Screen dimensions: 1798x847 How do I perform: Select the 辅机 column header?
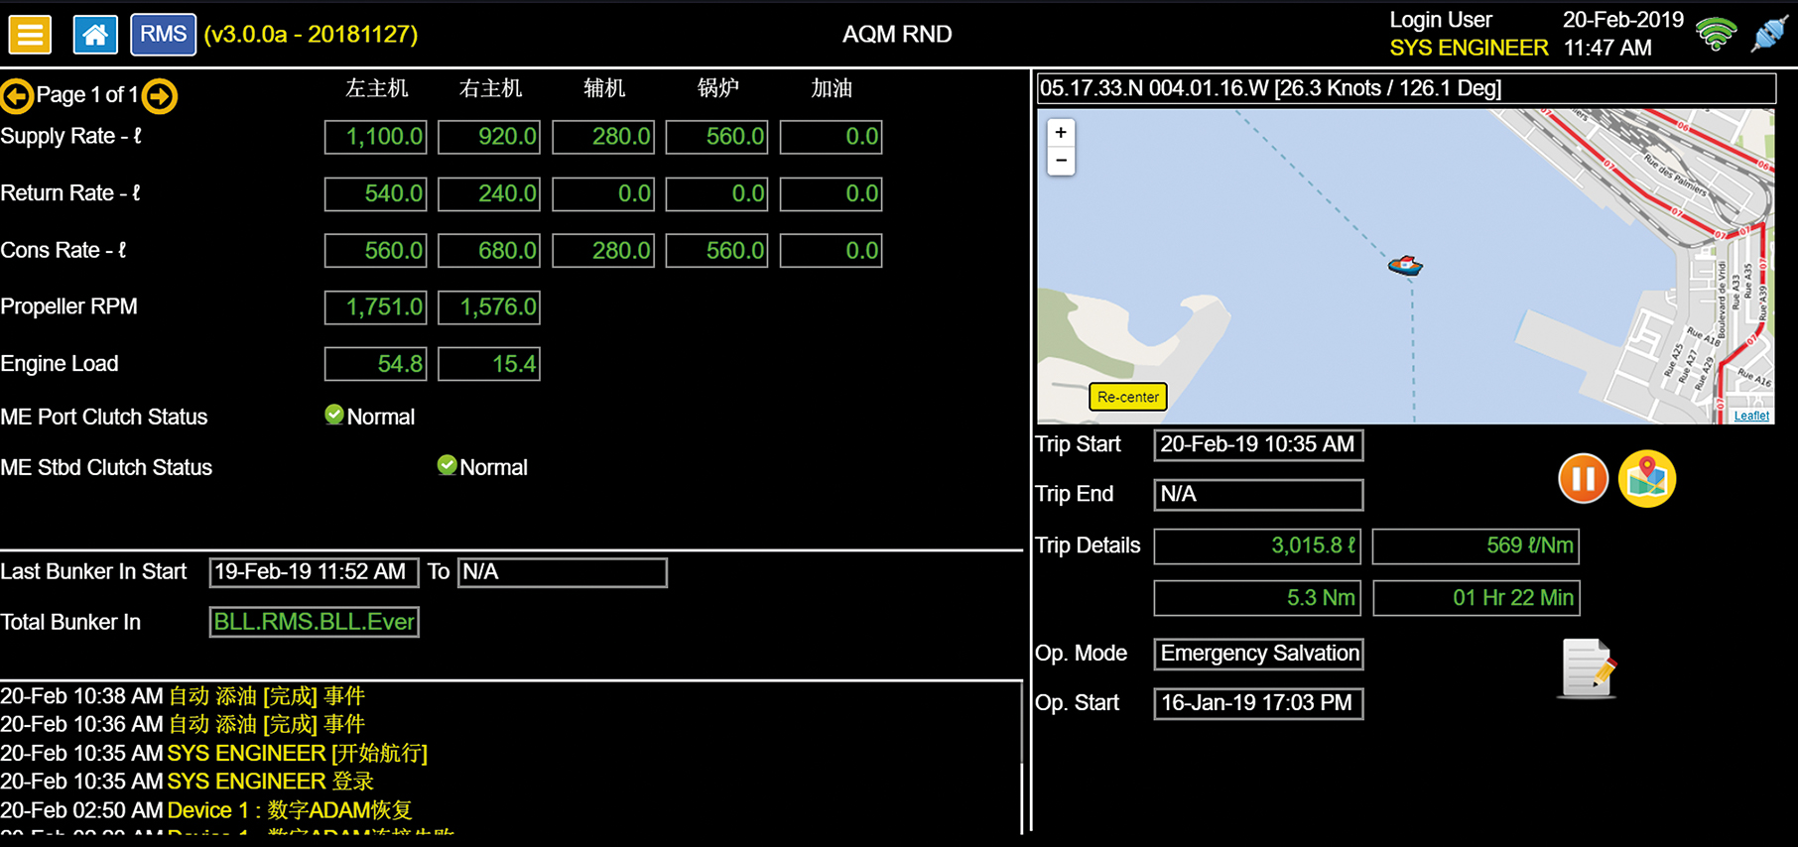click(604, 88)
